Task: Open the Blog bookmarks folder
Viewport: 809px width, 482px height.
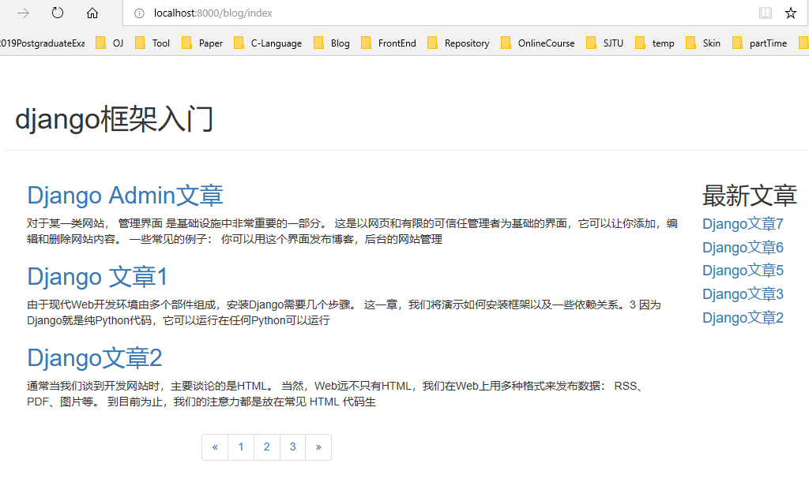Action: 332,43
